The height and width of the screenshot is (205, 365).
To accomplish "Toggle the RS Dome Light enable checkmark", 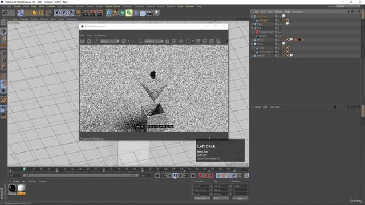I will point(280,32).
